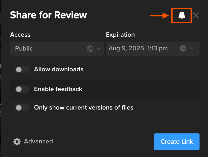Image resolution: width=208 pixels, height=157 pixels.
Task: Open the Advanced options link
Action: 38,142
